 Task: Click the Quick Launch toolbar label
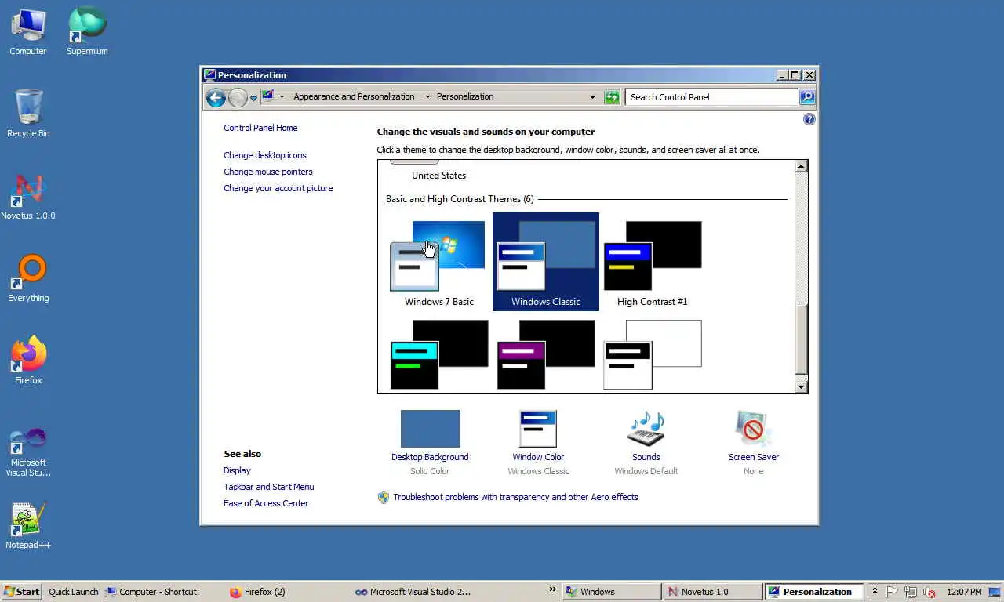74,592
